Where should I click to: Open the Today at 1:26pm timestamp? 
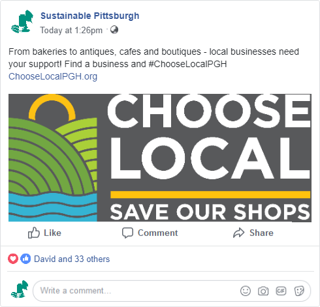pyautogui.click(x=71, y=30)
